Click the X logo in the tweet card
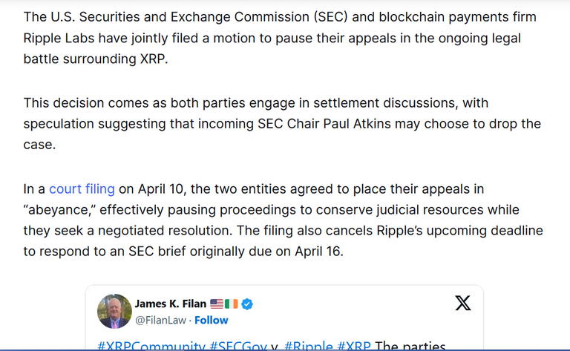Screen dimensions: 570x351 click(x=463, y=303)
